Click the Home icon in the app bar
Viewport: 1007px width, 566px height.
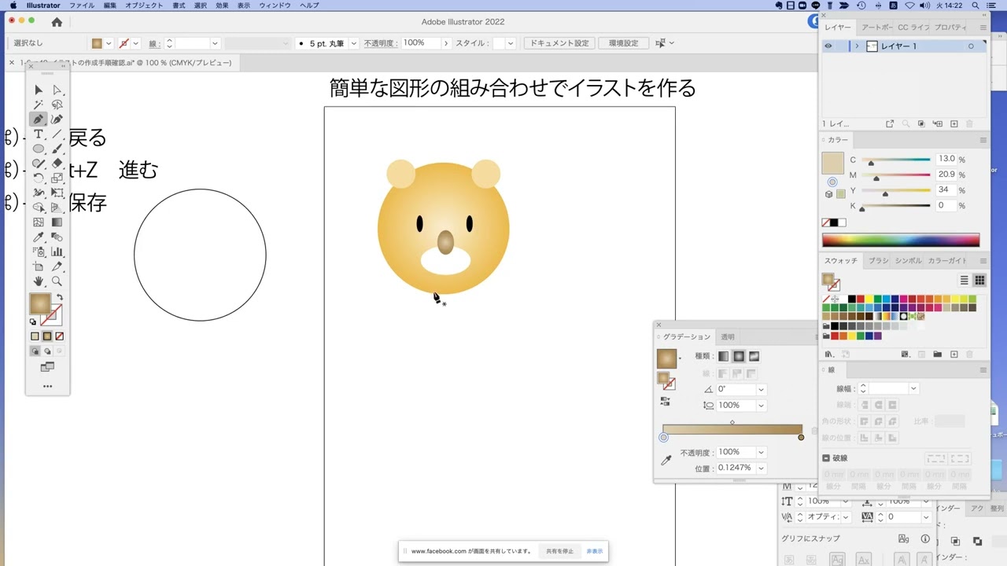(57, 22)
